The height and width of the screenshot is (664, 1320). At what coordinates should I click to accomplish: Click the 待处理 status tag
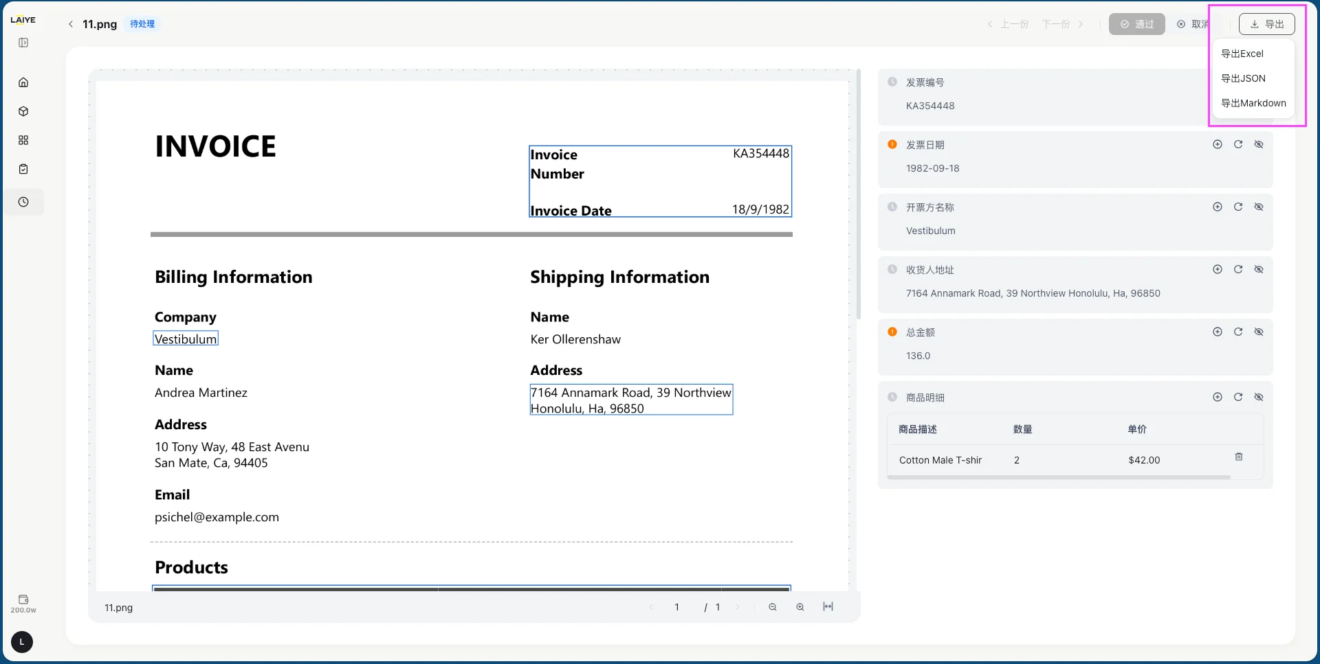tap(142, 24)
